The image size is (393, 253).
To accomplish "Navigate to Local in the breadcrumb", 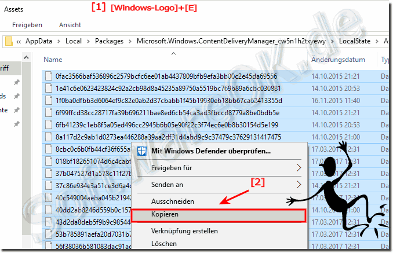I will click(74, 41).
